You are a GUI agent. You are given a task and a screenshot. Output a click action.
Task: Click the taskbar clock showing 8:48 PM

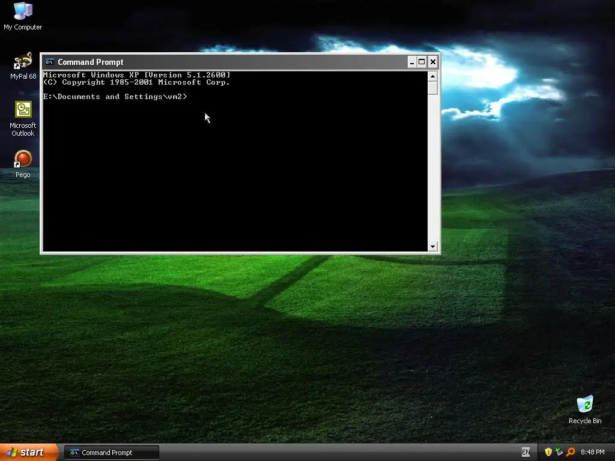592,452
